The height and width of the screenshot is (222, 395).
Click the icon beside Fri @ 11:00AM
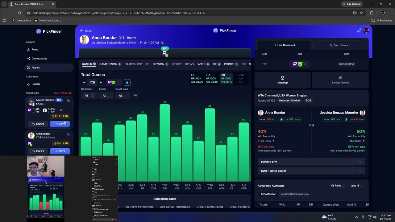coord(162,43)
